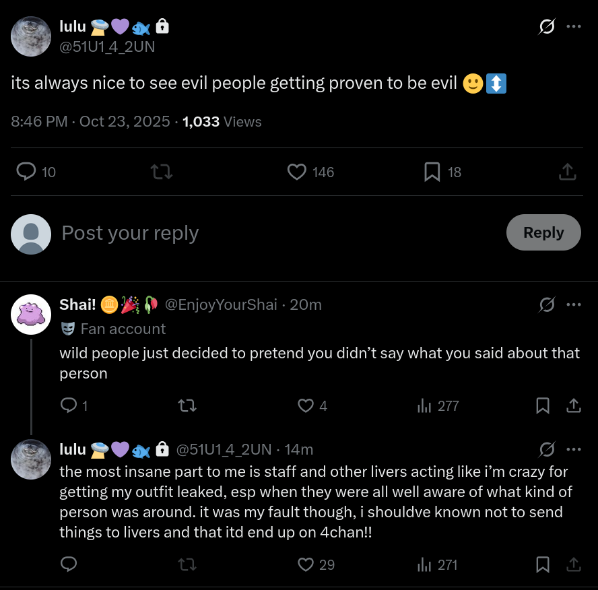
Task: Like lulu's reply with 29 likes
Action: tap(306, 564)
